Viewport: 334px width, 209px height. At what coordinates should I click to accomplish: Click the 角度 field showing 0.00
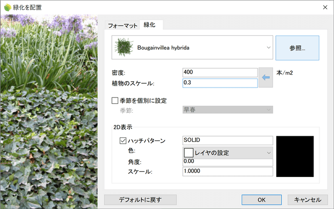tap(228, 162)
